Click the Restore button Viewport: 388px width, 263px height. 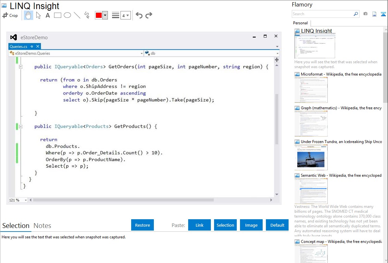click(143, 225)
